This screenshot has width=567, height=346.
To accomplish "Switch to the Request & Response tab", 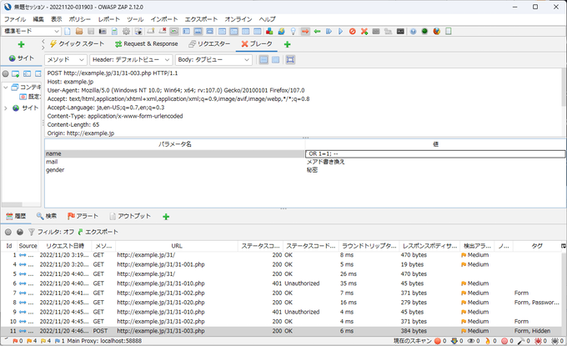I will pos(146,43).
